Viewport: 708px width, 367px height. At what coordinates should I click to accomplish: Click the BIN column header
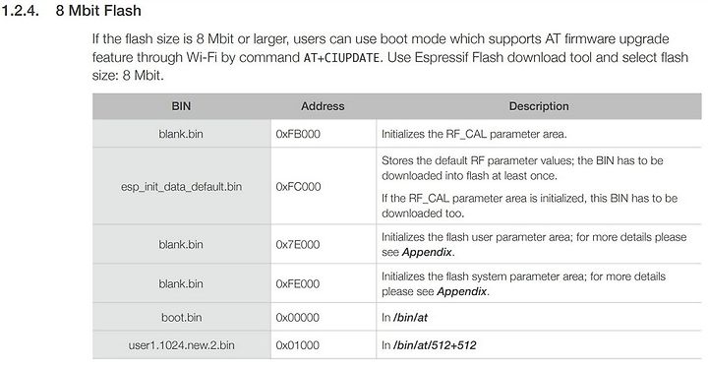click(182, 106)
